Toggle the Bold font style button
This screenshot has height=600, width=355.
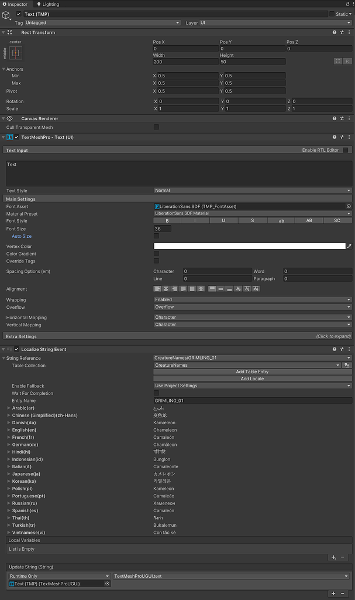(167, 221)
